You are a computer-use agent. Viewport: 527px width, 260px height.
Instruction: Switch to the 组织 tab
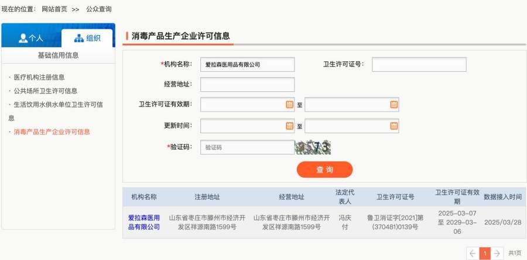coord(88,38)
